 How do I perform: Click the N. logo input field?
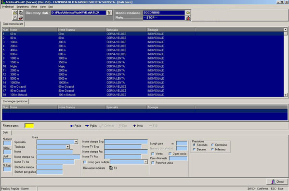click(7, 169)
